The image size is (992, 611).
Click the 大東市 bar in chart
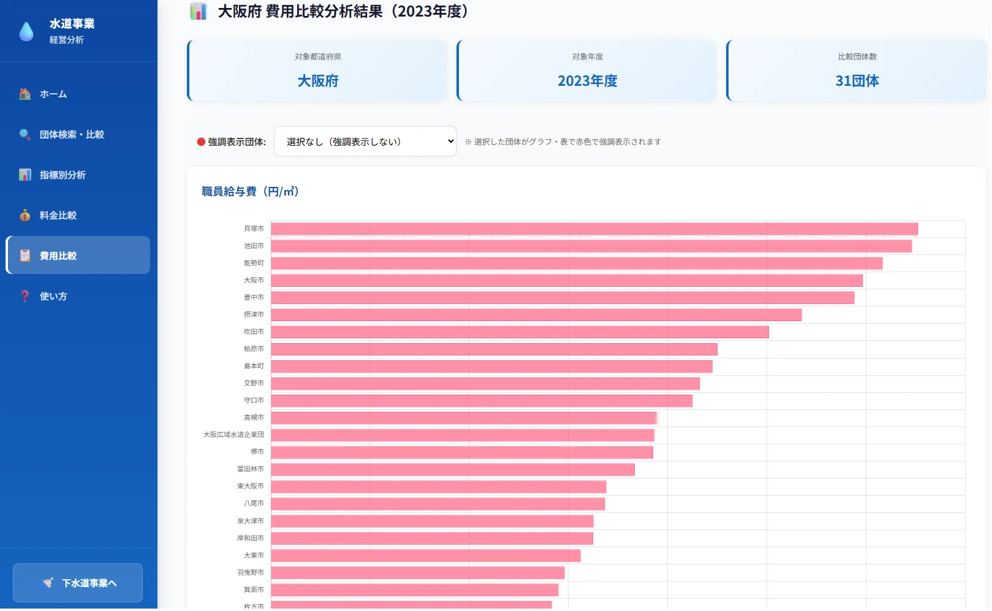point(426,555)
